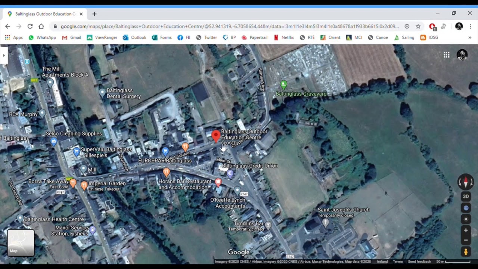
Task: Click the address bar URL
Action: [x=230, y=26]
